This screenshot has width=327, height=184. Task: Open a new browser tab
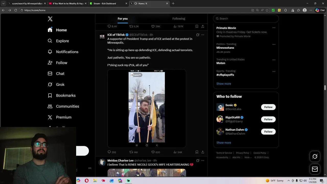[x=173, y=3]
